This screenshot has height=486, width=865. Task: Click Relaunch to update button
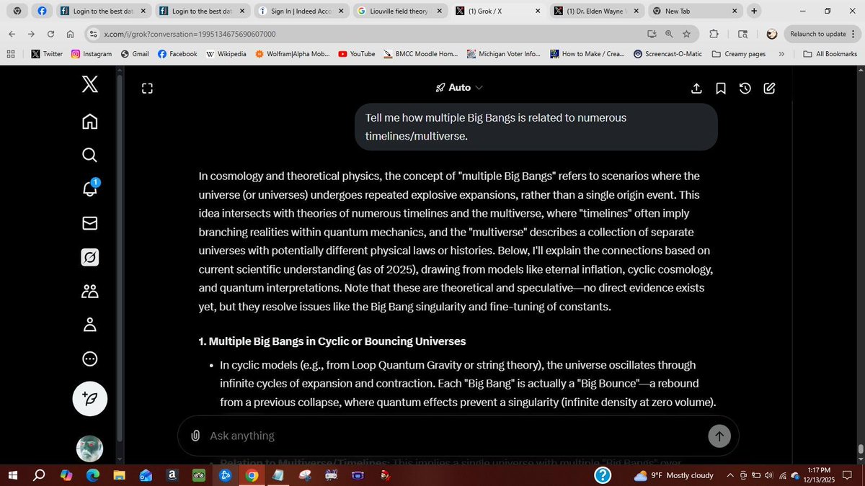click(x=822, y=34)
